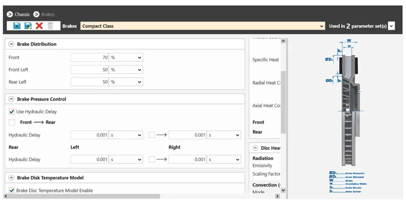Screen dimensions: 406x204
Task: Open the Used in 2 parameter sets dropdown
Action: pyautogui.click(x=391, y=26)
